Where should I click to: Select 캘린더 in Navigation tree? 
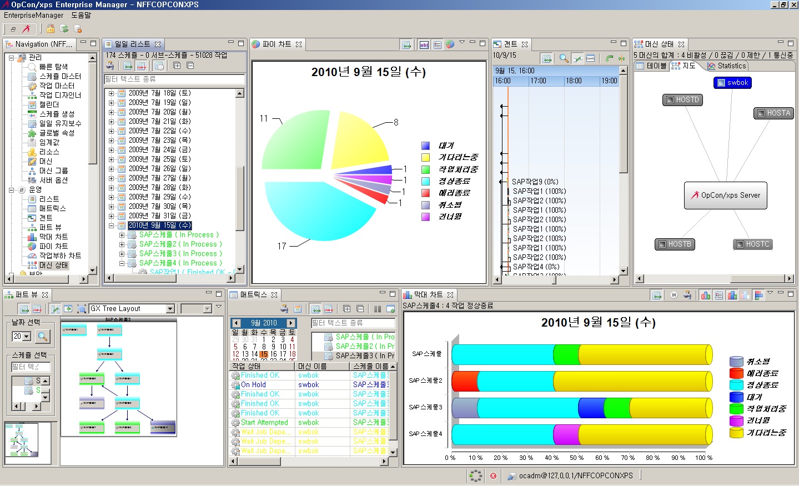44,104
